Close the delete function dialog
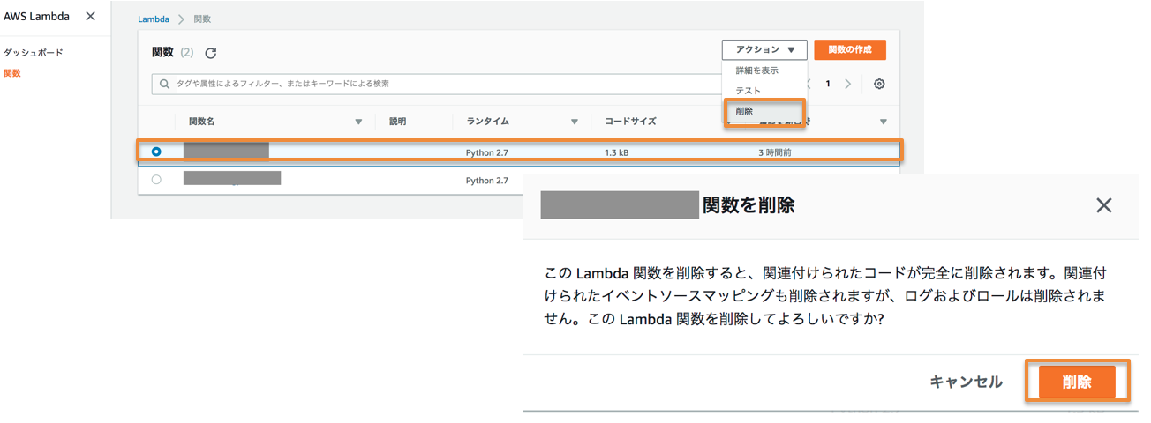This screenshot has width=1151, height=423. click(x=1103, y=205)
